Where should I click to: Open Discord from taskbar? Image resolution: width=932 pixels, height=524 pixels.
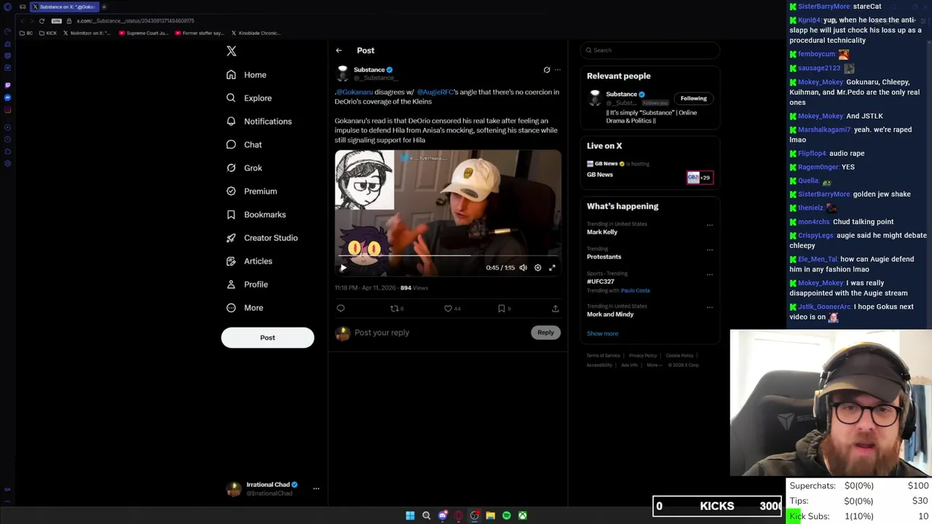443,515
